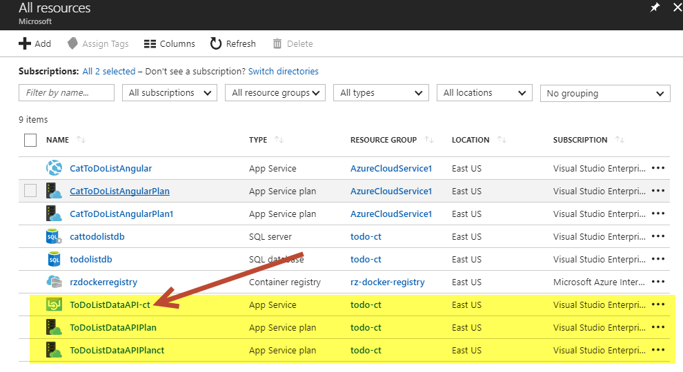Click the Add plus icon
The height and width of the screenshot is (372, 683).
(25, 43)
